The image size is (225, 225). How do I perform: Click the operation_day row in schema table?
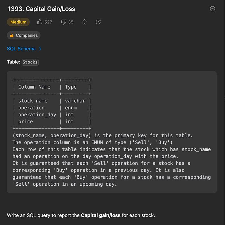[52, 115]
